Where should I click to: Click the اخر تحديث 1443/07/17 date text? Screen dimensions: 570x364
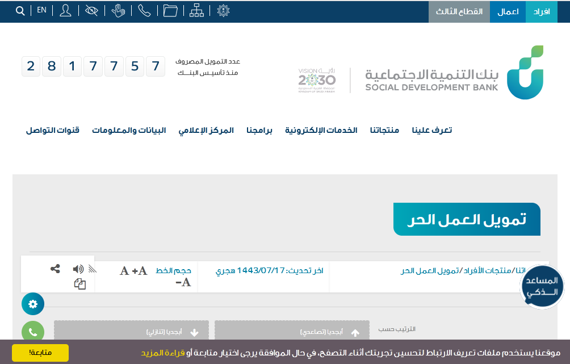269,271
